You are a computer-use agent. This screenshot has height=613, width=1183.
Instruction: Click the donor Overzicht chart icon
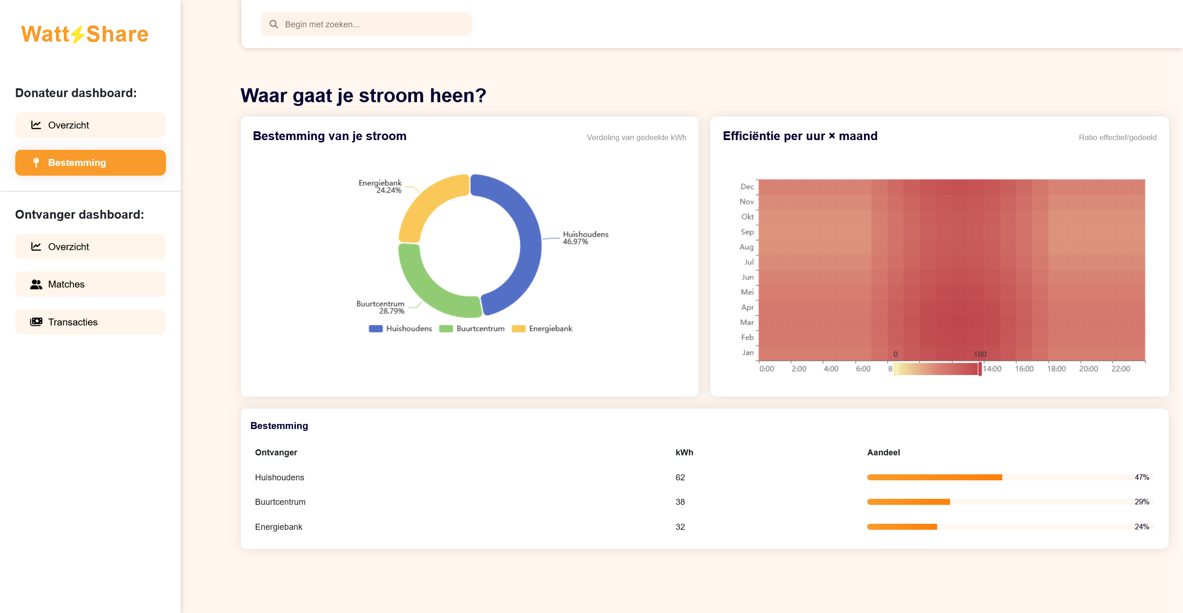point(36,125)
